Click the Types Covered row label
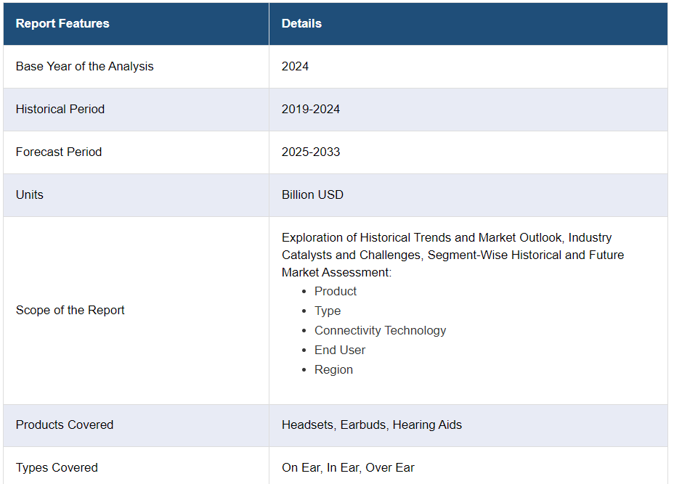Viewport: 674px width, 484px height. pos(57,467)
